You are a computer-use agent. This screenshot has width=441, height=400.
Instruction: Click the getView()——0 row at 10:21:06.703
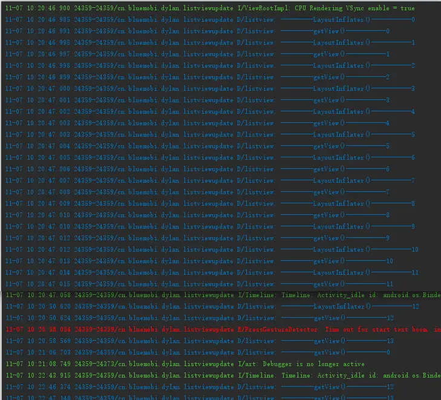[198, 353]
